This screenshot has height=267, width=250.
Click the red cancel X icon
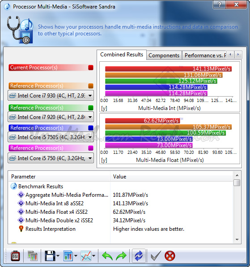click(x=170, y=255)
